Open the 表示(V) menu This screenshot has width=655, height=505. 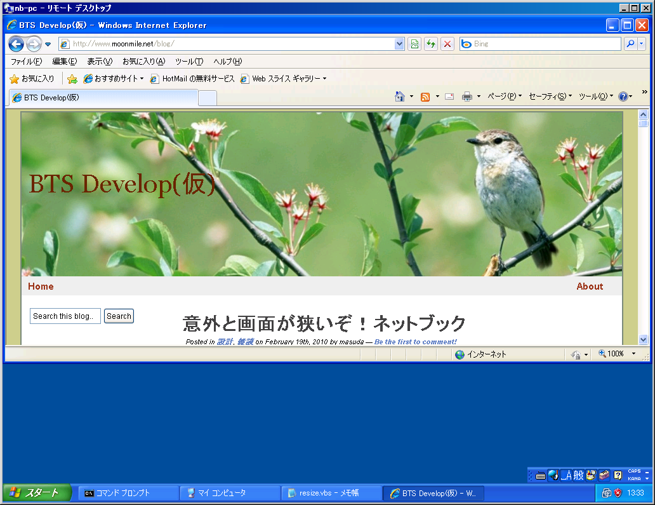[99, 62]
